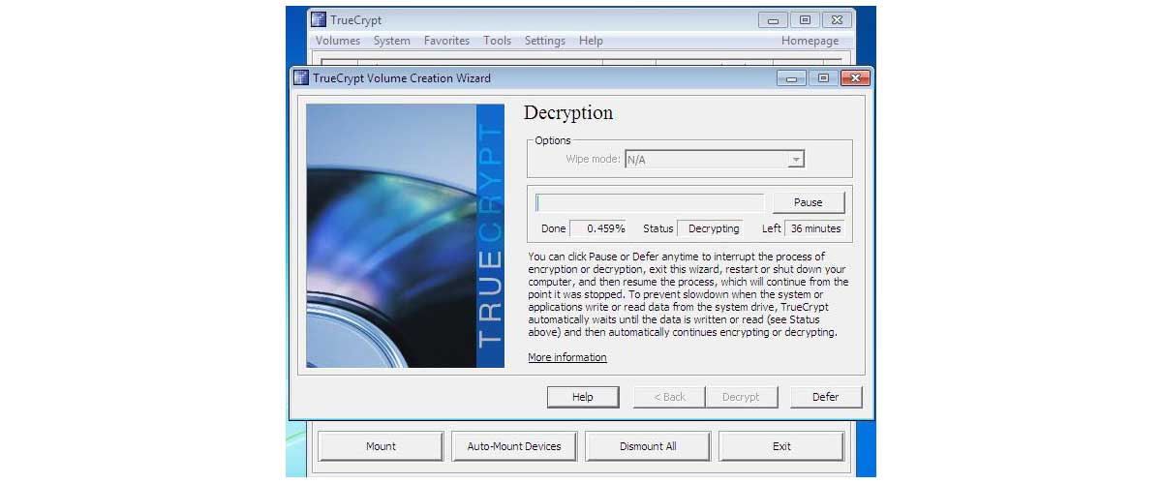Open the More information link
1162x484 pixels.
click(567, 357)
